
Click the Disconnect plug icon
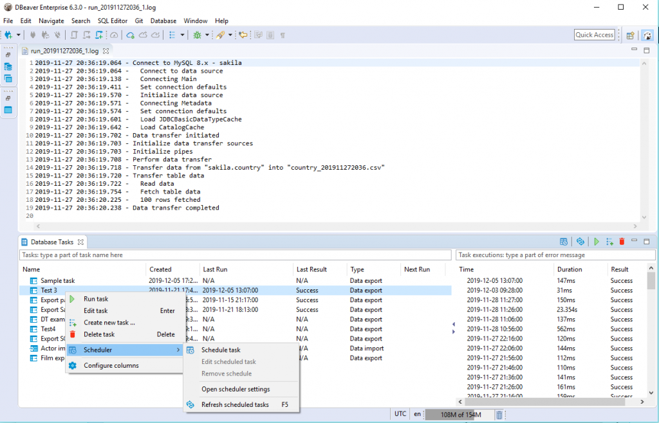coord(57,35)
